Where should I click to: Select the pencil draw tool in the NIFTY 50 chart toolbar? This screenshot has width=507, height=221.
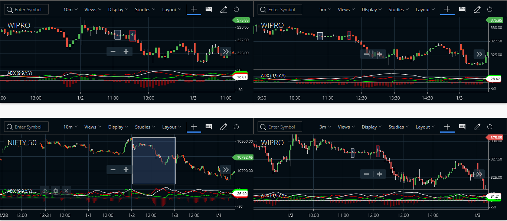click(x=223, y=127)
